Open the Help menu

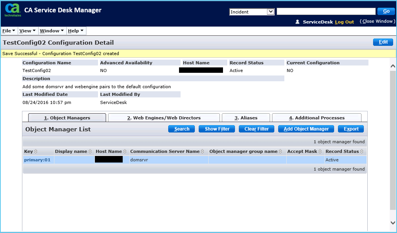[x=75, y=31]
